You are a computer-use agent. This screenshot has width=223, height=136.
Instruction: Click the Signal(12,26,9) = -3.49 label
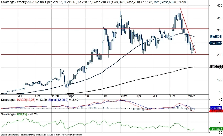click(63, 100)
